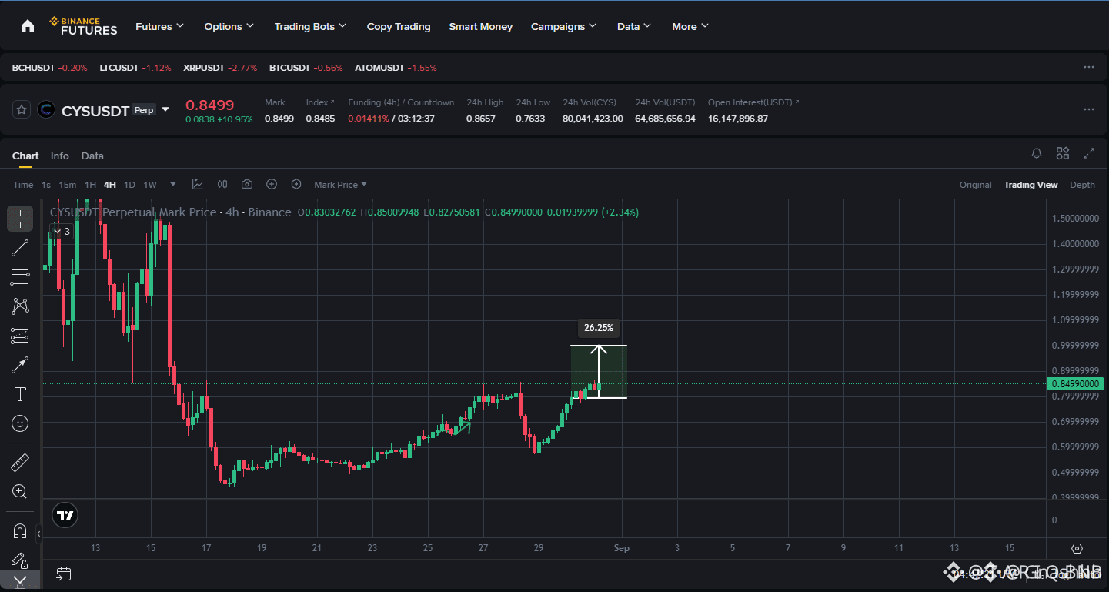
Task: Open the ticker bar three-dot menu
Action: [x=1089, y=67]
